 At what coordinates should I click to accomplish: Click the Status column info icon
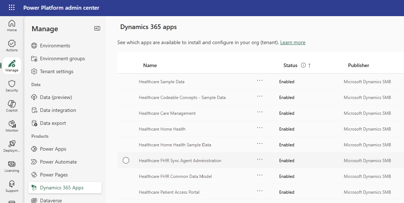303,65
